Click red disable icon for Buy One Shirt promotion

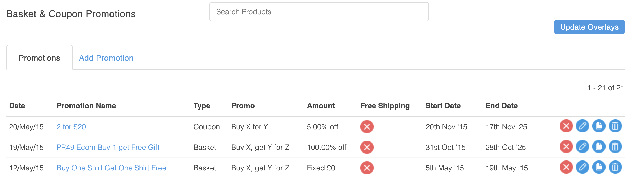[x=566, y=167]
